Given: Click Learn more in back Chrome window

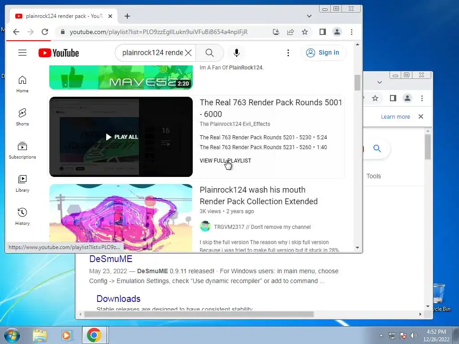Looking at the screenshot, I should point(395,117).
